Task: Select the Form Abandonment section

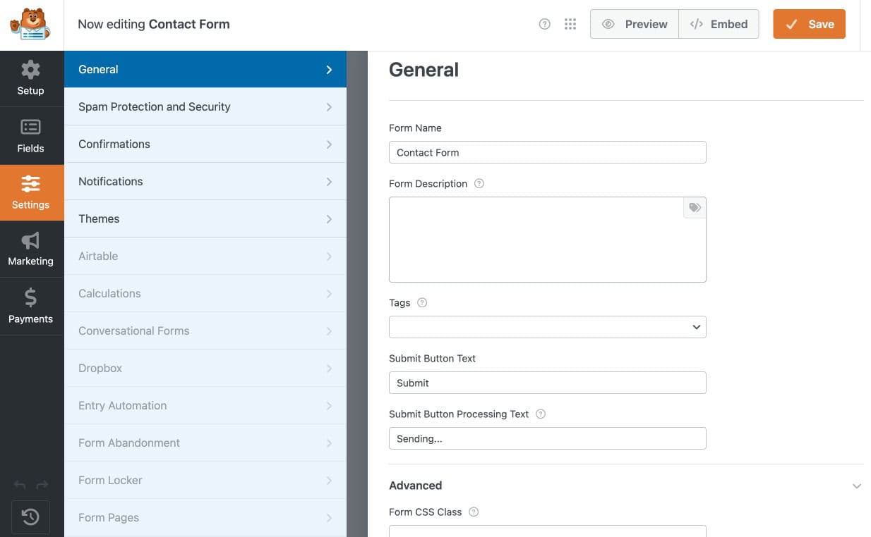Action: click(205, 443)
